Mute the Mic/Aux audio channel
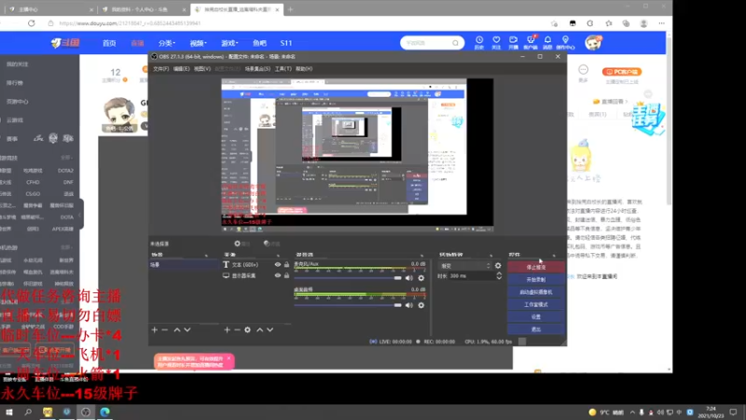This screenshot has width=746, height=420. (409, 278)
